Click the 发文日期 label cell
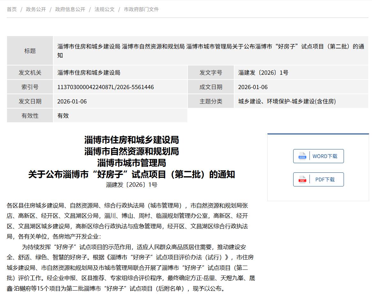Screen dimensions: 372x303 (x=30, y=102)
